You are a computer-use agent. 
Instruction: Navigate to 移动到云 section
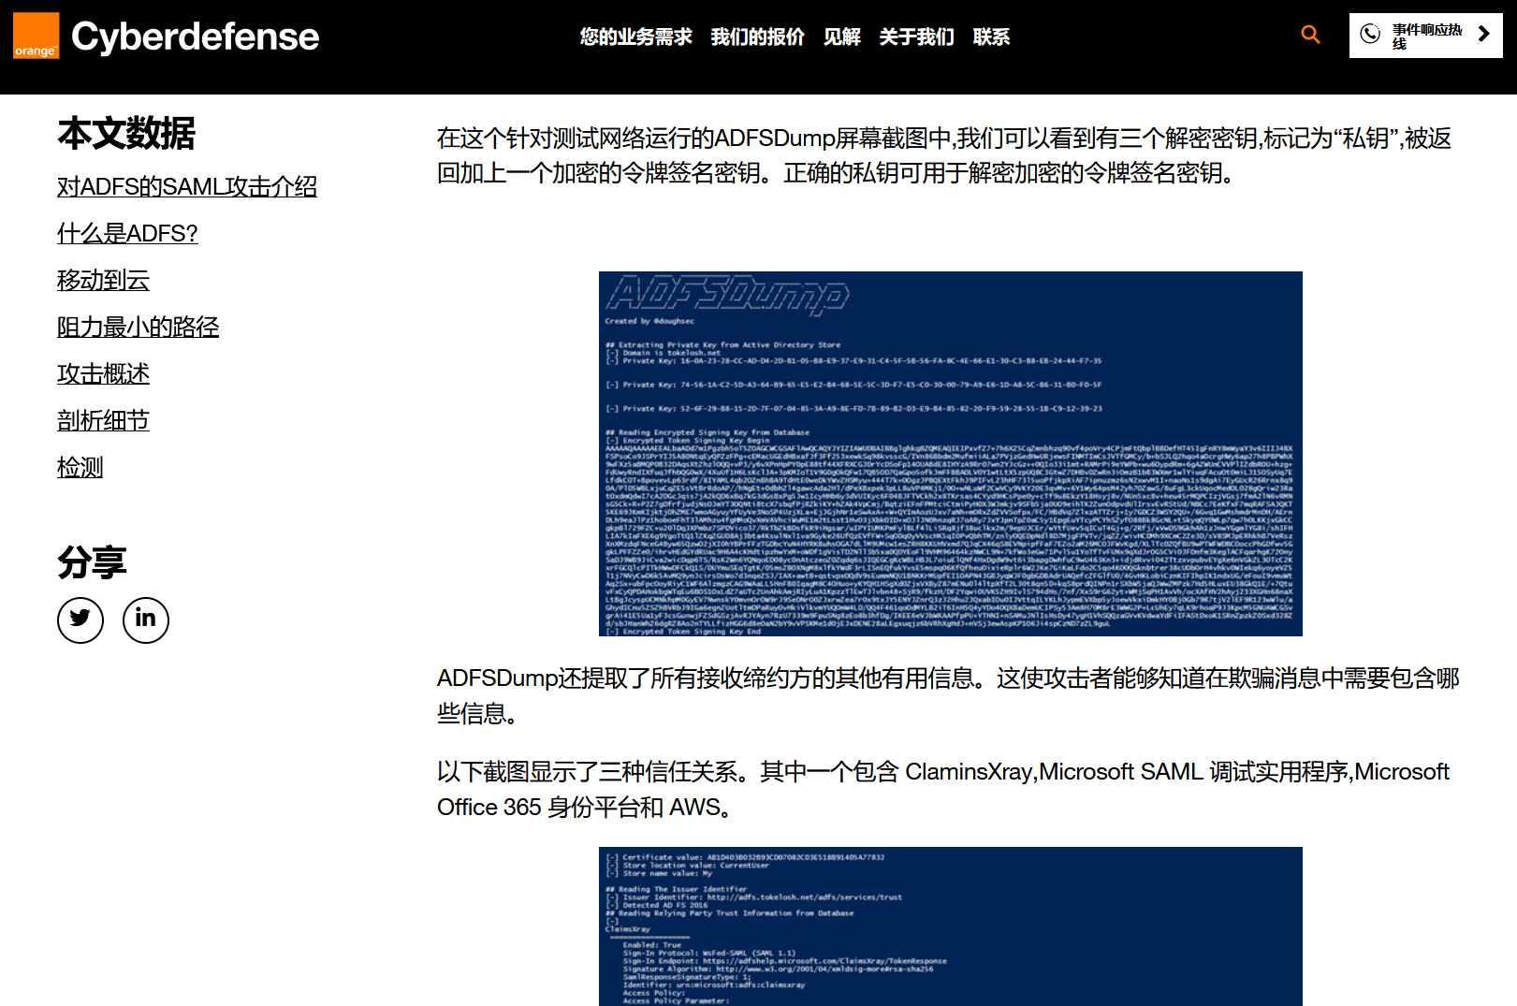click(x=103, y=281)
